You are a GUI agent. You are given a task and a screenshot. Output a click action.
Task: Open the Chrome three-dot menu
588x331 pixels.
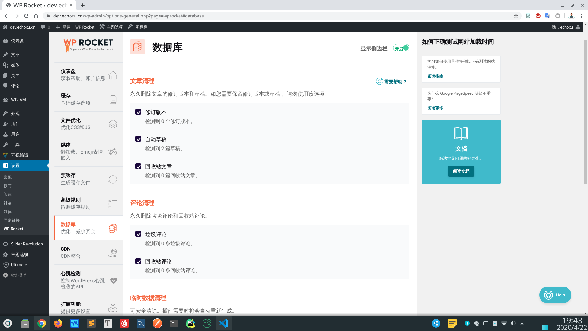(x=581, y=16)
